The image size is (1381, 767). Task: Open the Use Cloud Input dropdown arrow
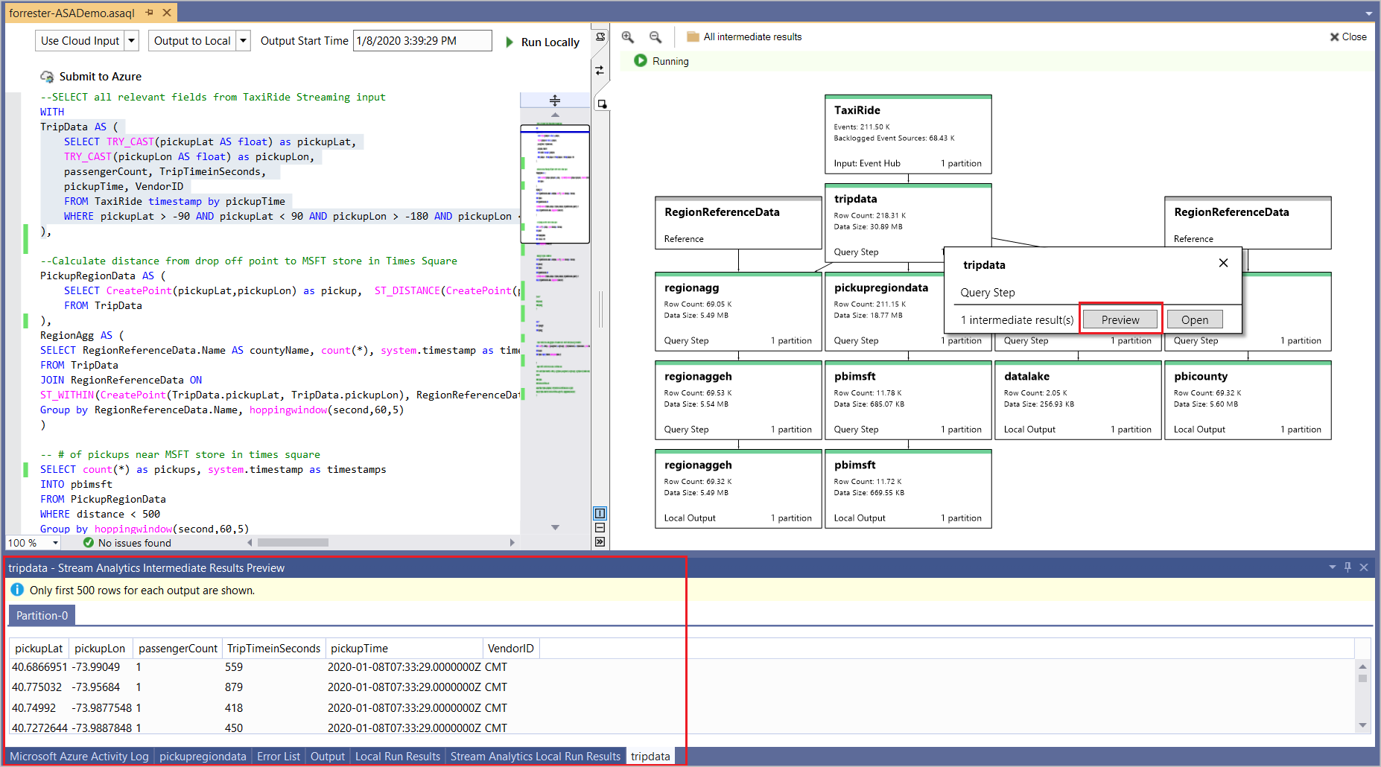point(132,40)
